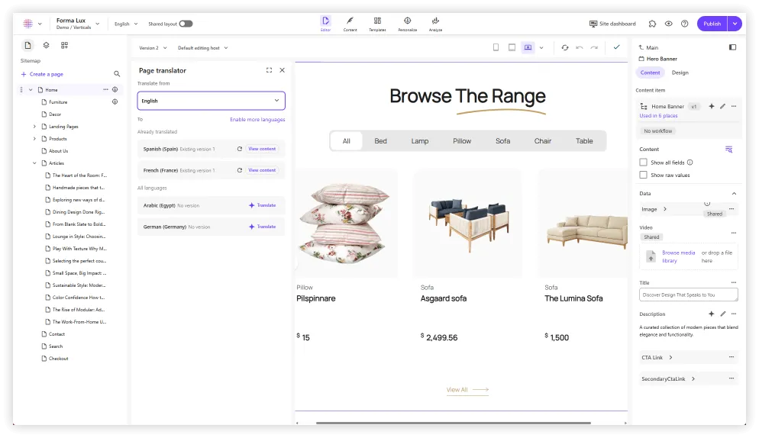759x438 pixels.
Task: Expand the Landing Pages tree node
Action: tap(34, 127)
